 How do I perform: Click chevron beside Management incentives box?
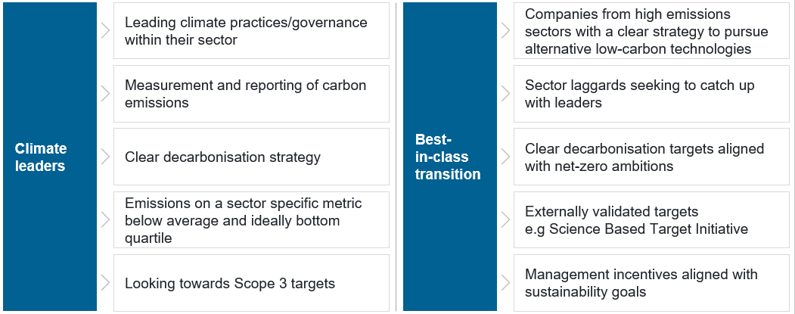pos(505,282)
